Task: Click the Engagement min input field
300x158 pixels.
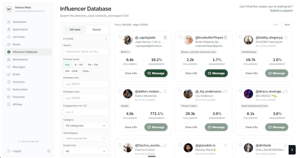Action: tap(86, 112)
